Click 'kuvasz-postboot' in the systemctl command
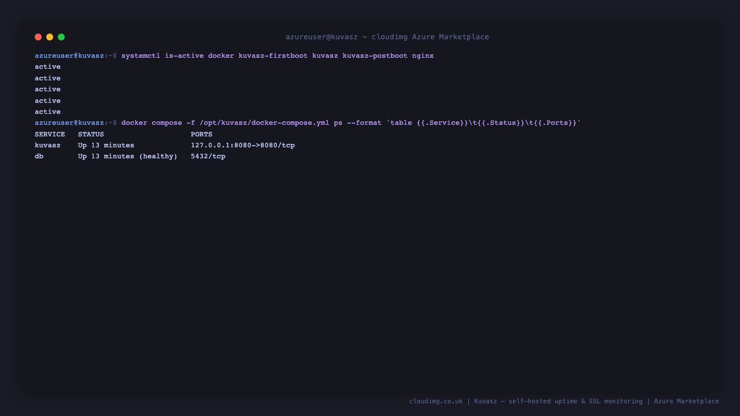Image resolution: width=740 pixels, height=416 pixels. coord(375,56)
